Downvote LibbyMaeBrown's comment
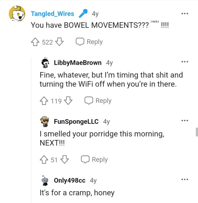This screenshot has width=198, height=203. point(68,101)
